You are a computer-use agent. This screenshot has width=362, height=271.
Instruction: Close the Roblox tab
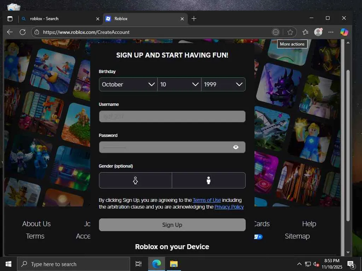pyautogui.click(x=182, y=19)
